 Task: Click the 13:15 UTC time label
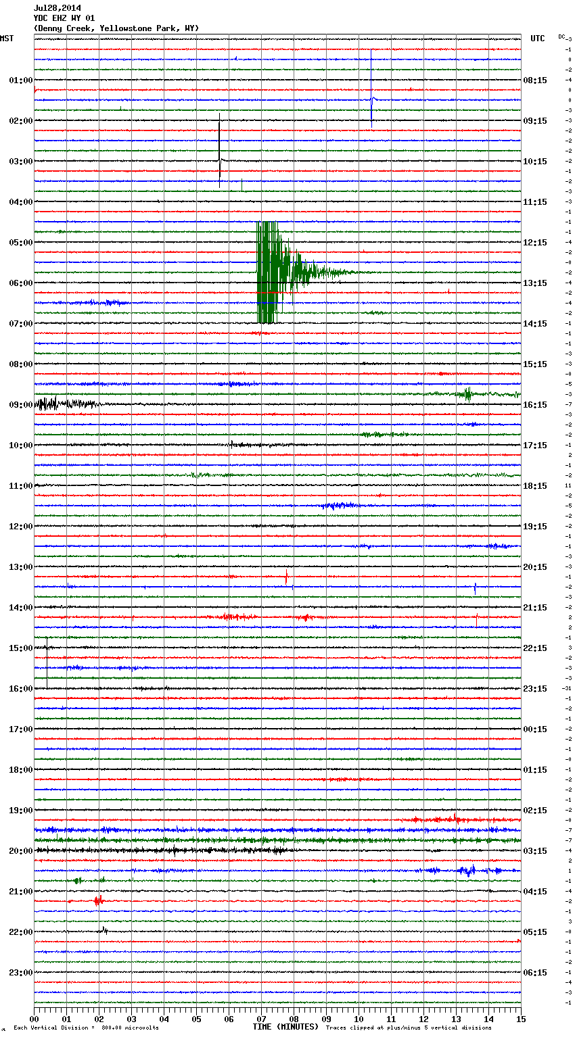point(535,283)
